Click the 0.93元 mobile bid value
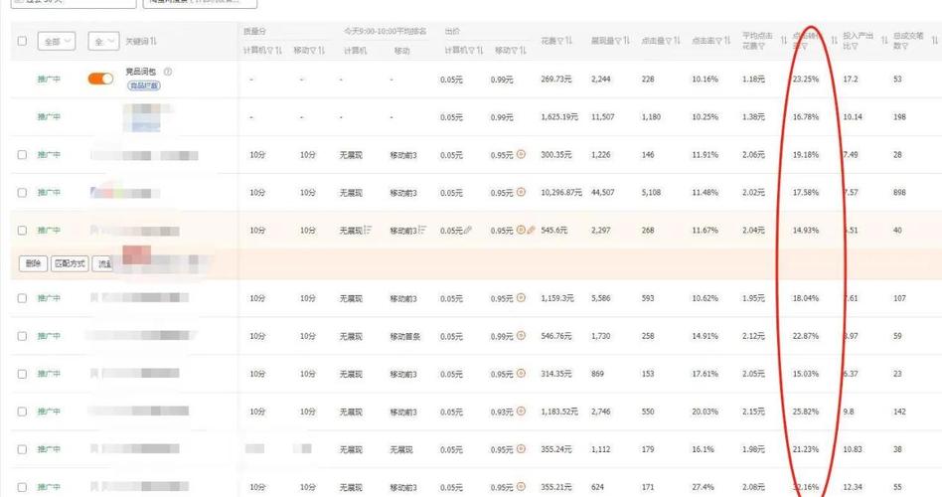Image resolution: width=942 pixels, height=497 pixels. click(502, 412)
